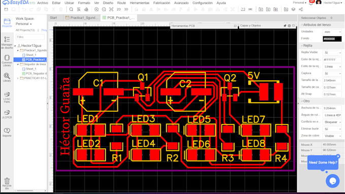
Task: Zoom out with the minus magnifier
Action: [x=104, y=10]
